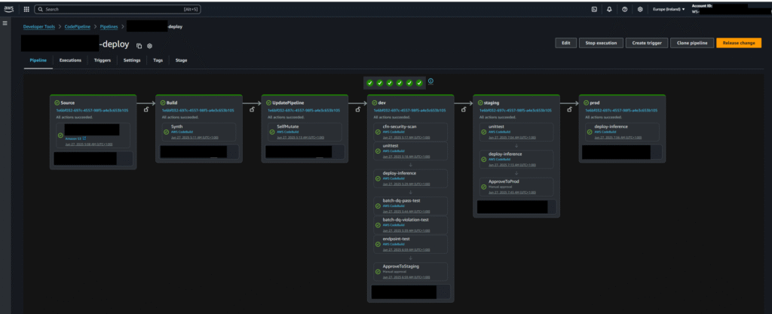Open the CloudShell terminal icon
Image resolution: width=772 pixels, height=314 pixels.
tap(593, 9)
